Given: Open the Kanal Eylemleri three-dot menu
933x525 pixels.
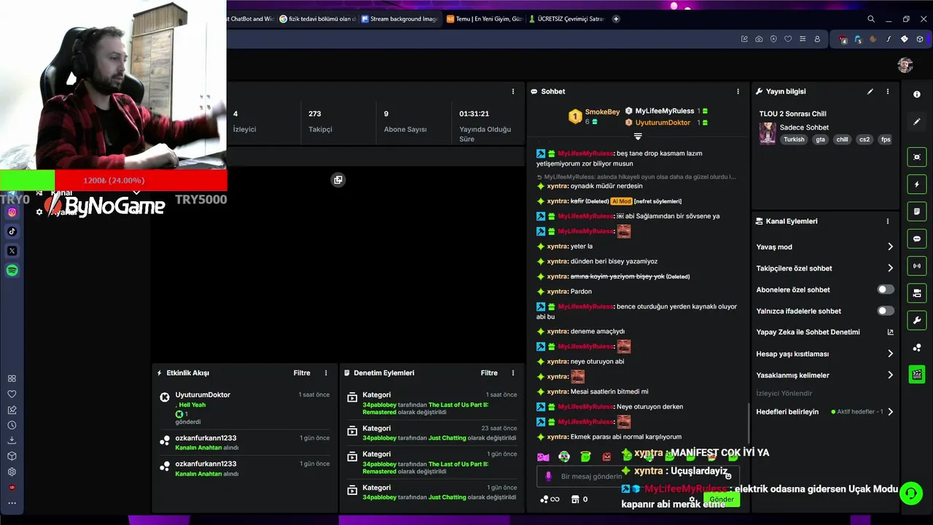Looking at the screenshot, I should pyautogui.click(x=887, y=222).
